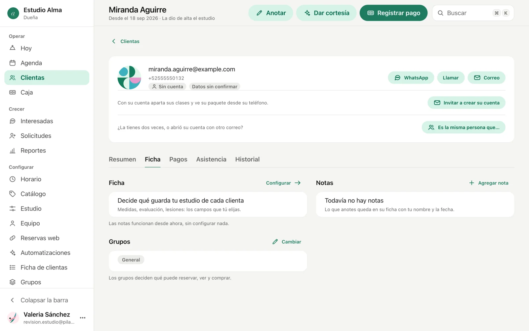Viewport: 529px width, 331px height.
Task: Open Grupos in the sidebar
Action: 47,282
